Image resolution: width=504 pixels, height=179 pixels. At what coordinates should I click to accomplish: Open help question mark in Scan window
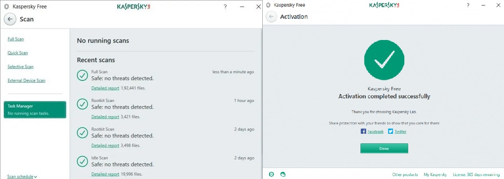pyautogui.click(x=225, y=6)
